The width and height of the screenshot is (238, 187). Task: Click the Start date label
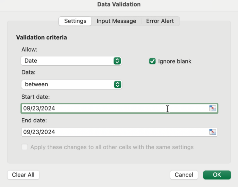[x=36, y=97]
